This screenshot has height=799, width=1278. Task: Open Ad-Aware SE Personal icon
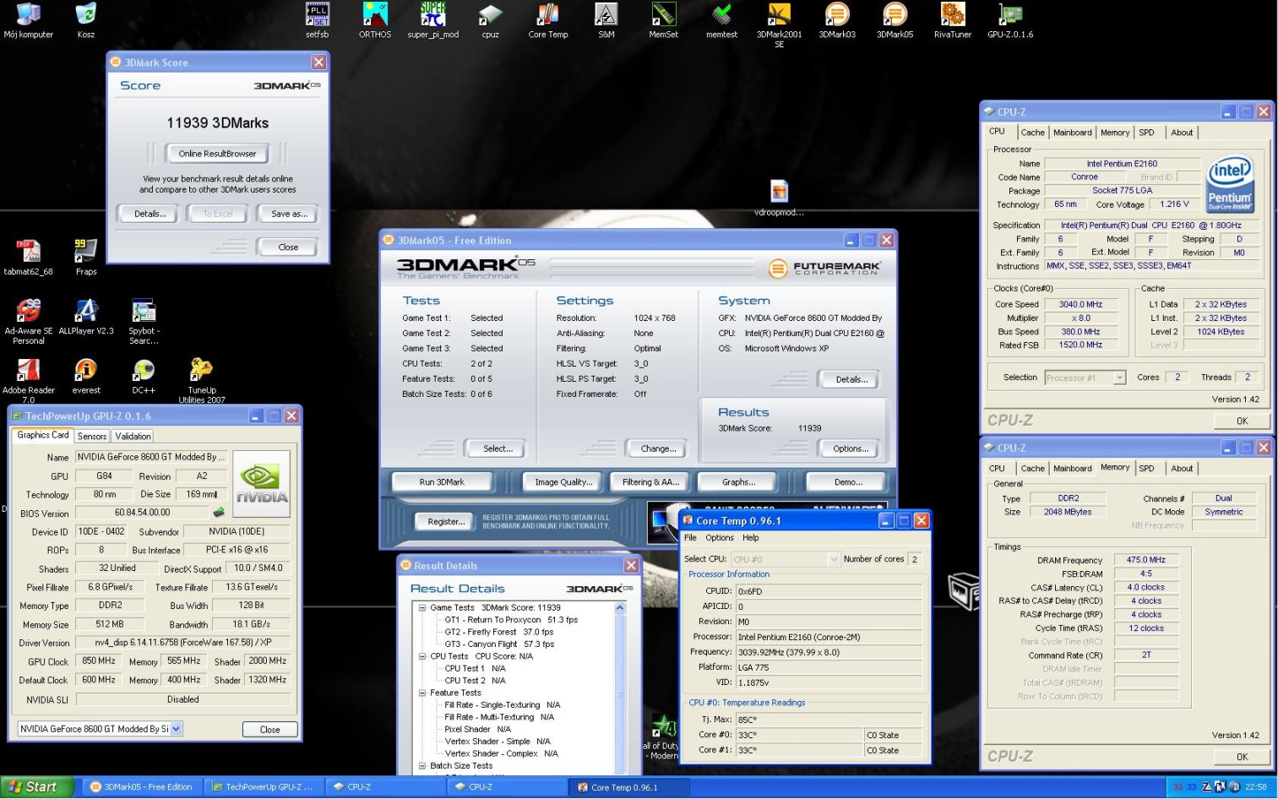29,322
